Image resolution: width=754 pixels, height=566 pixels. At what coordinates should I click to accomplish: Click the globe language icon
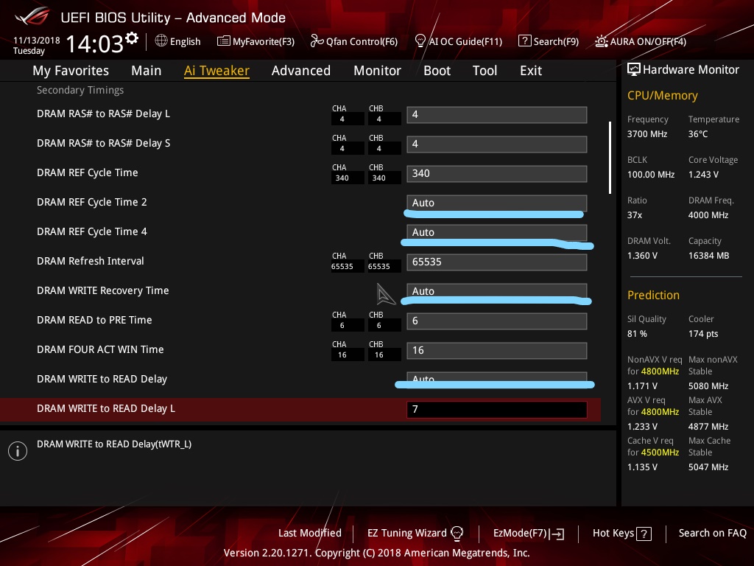point(161,41)
